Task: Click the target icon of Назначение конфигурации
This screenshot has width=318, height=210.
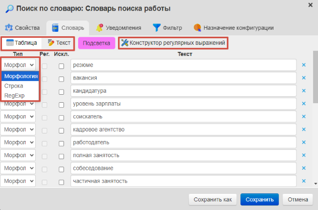Action: click(198, 28)
